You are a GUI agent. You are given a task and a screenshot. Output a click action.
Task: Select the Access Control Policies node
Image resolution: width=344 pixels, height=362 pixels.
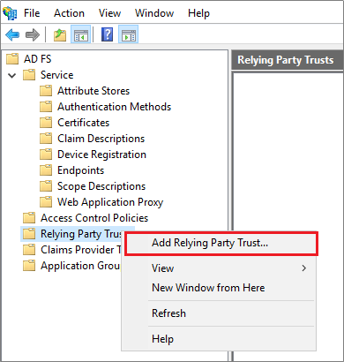pos(94,218)
